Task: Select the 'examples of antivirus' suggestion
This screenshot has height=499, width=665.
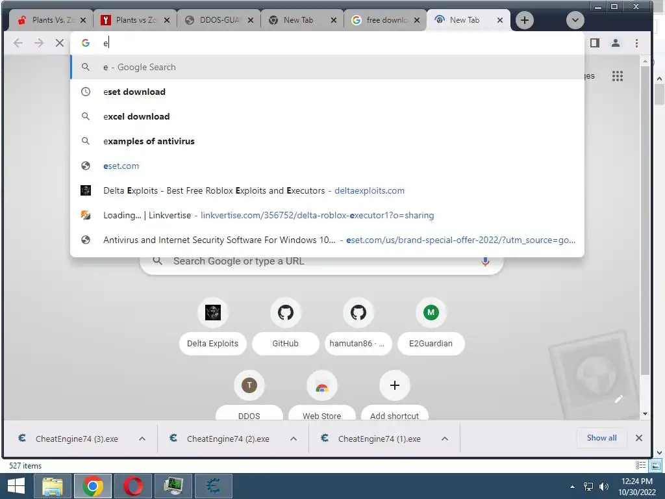Action: [x=327, y=141]
